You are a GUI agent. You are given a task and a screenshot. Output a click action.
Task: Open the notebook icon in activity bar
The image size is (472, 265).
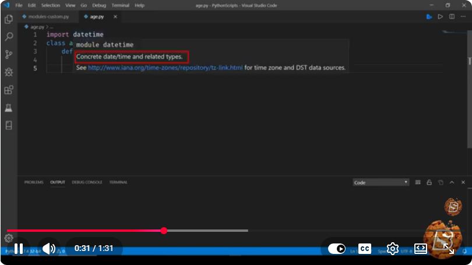tap(9, 125)
